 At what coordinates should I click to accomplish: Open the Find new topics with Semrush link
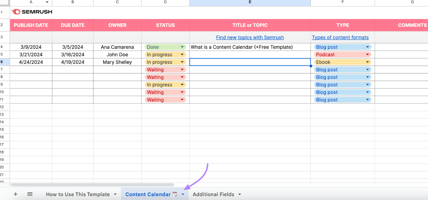coord(250,37)
